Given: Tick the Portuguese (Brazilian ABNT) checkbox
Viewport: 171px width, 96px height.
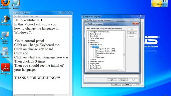Looking at the screenshot, I should coord(96,49).
